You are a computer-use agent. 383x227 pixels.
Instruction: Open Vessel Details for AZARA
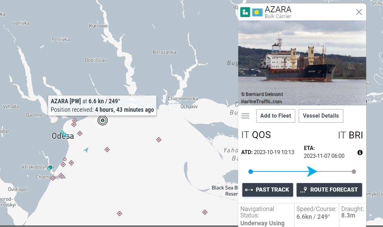[x=321, y=116]
